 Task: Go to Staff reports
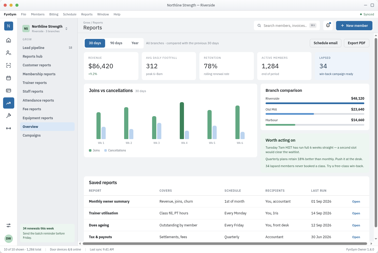(47, 92)
